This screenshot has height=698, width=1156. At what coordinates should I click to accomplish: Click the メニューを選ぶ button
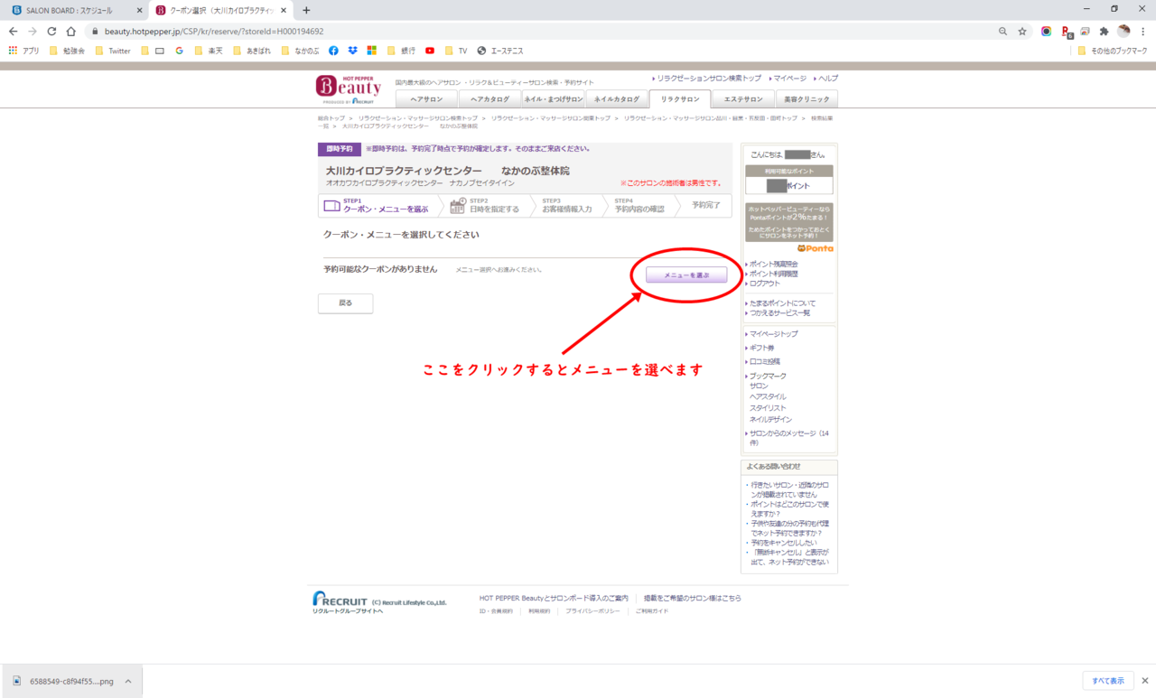[x=686, y=275]
